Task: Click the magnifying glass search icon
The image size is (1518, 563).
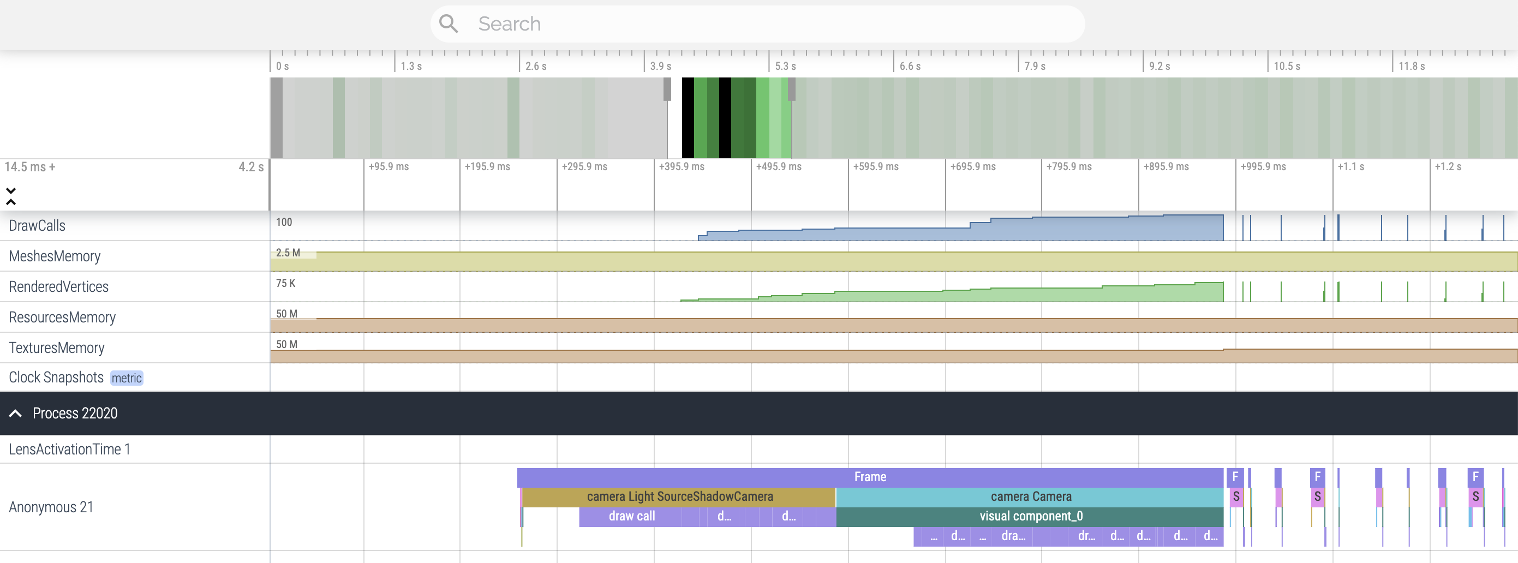Action: point(449,23)
